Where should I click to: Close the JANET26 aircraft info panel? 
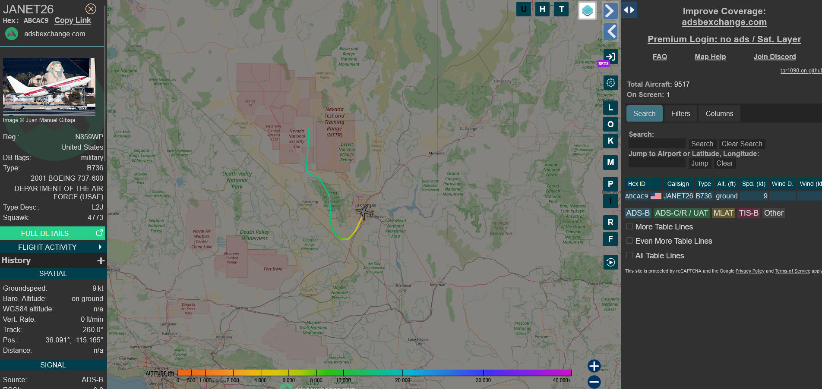click(x=91, y=9)
